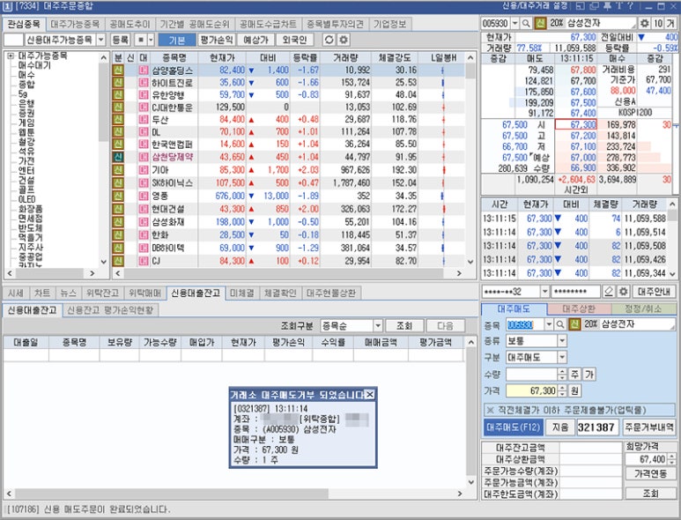Click the 신 badge in order form 종목 row

[x=574, y=324]
